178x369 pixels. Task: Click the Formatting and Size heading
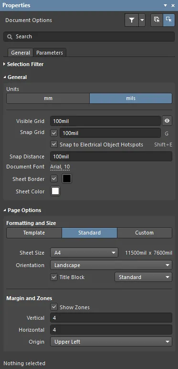click(31, 223)
